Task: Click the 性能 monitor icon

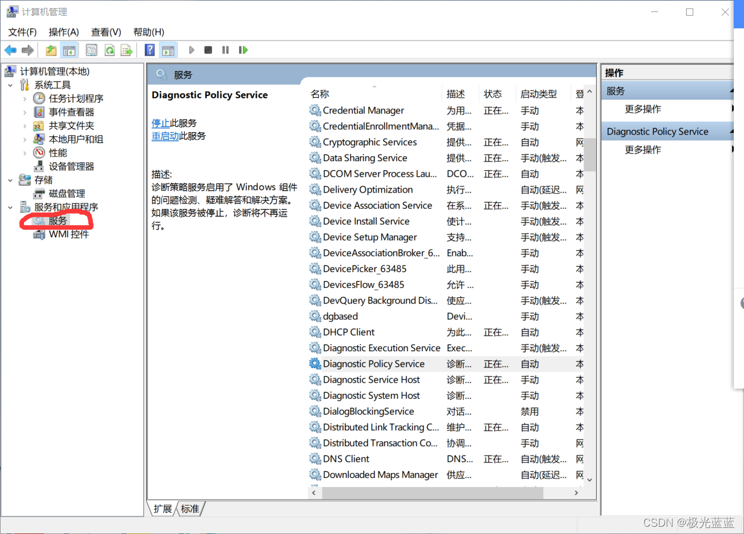Action: 39,153
